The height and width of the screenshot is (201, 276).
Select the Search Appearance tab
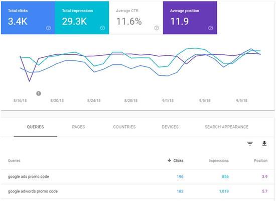[x=226, y=127]
